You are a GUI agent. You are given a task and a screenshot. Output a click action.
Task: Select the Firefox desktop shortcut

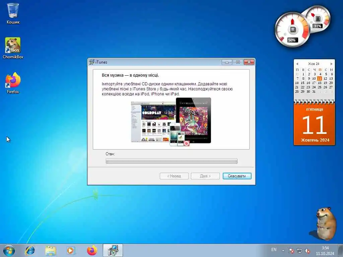click(13, 83)
